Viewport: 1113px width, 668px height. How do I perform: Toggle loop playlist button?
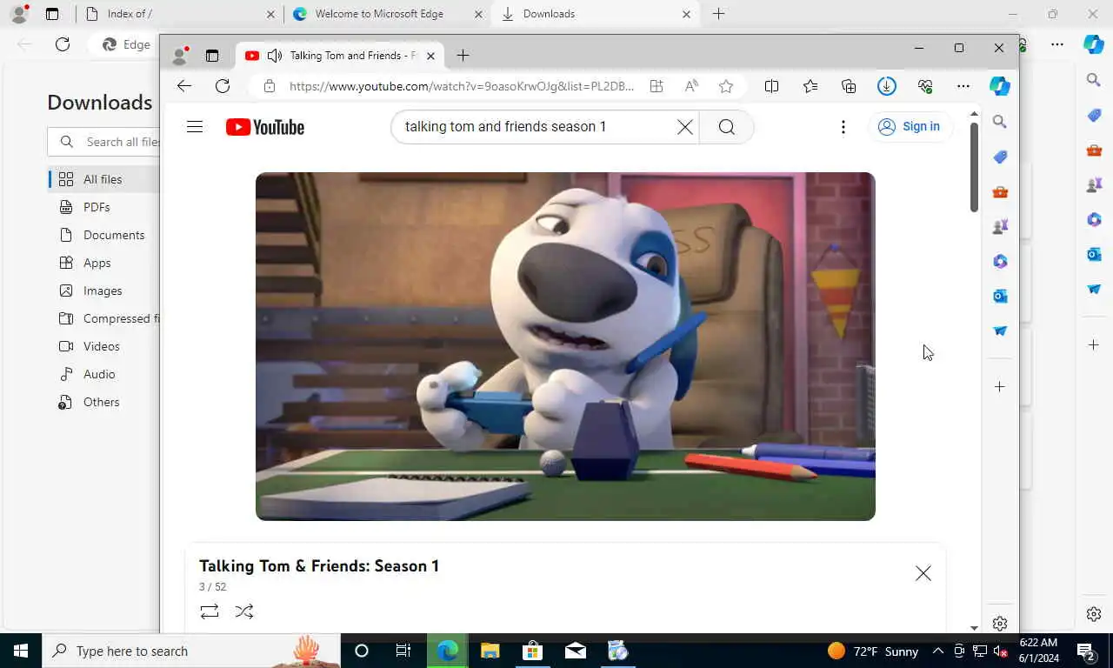pos(210,611)
